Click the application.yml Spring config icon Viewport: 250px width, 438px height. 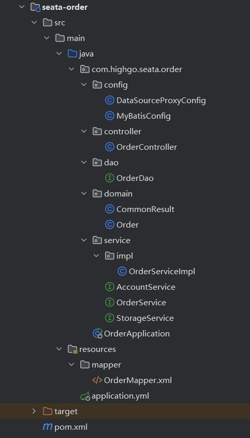[85, 396]
